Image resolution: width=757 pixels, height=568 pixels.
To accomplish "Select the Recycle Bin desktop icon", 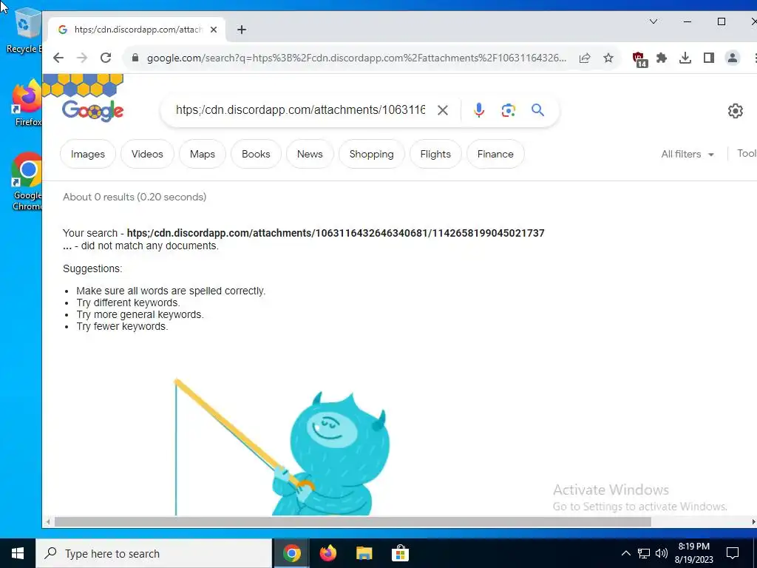I will 23,31.
